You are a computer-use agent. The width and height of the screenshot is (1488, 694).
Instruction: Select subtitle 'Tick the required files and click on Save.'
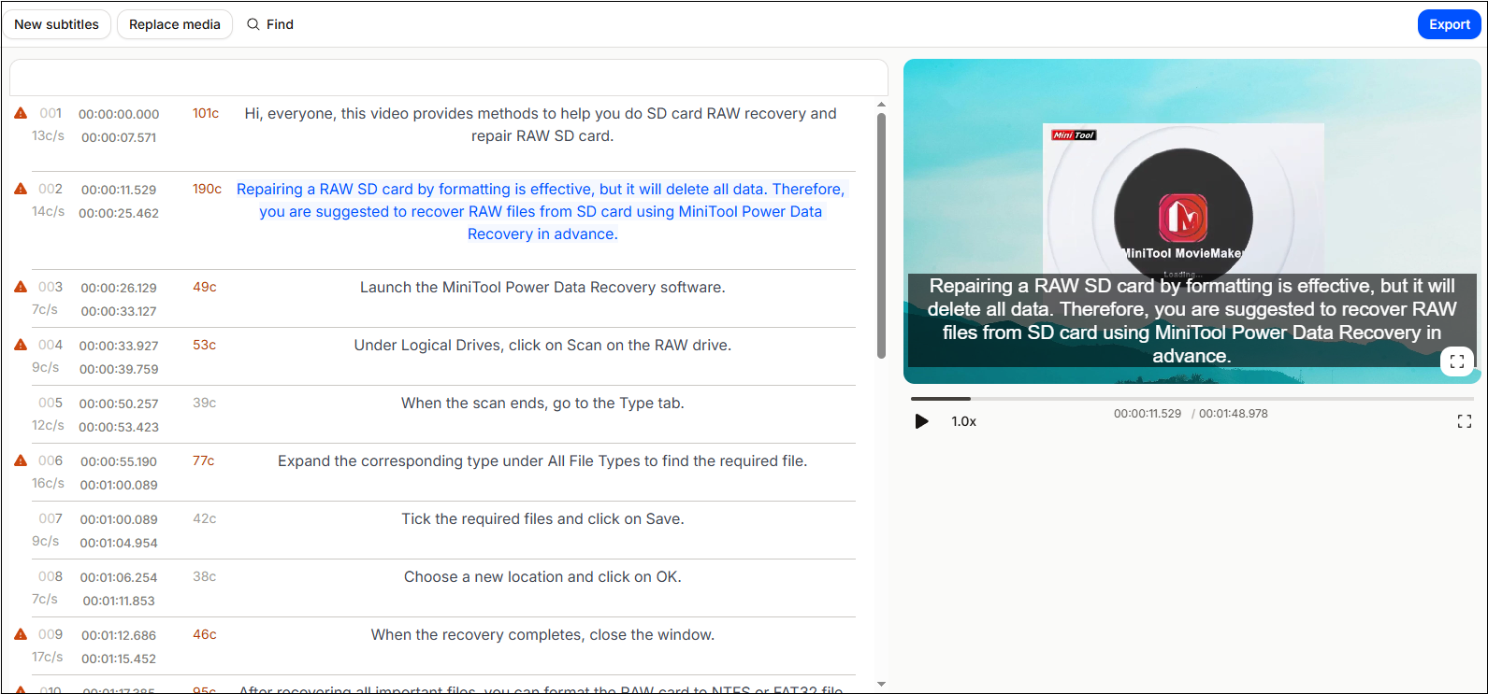click(542, 518)
